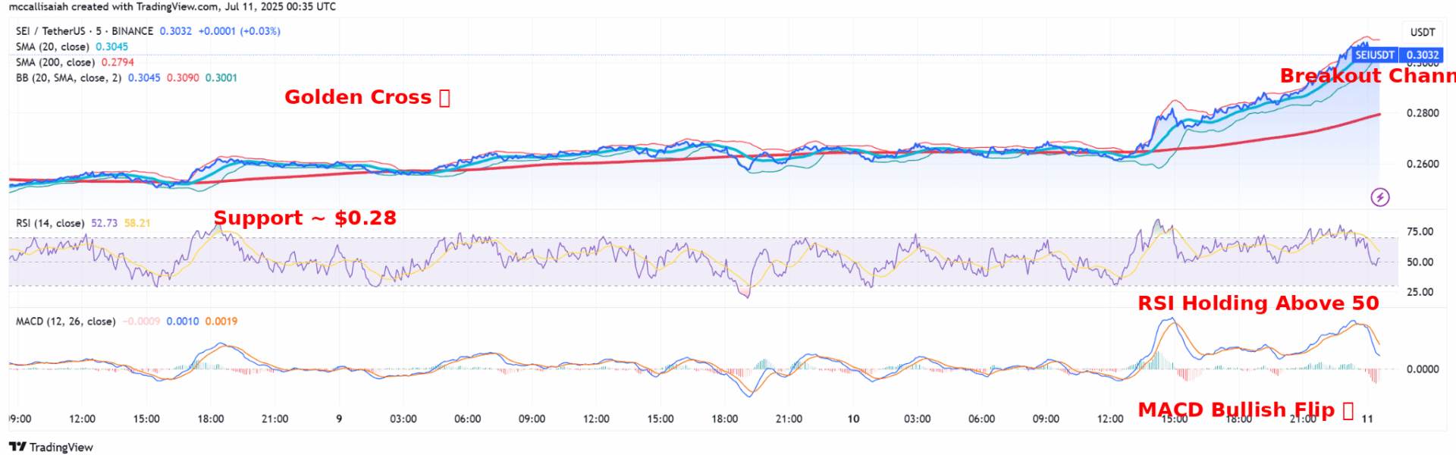
Task: Select the SEI / TetherUS symbol title
Action: click(x=84, y=31)
